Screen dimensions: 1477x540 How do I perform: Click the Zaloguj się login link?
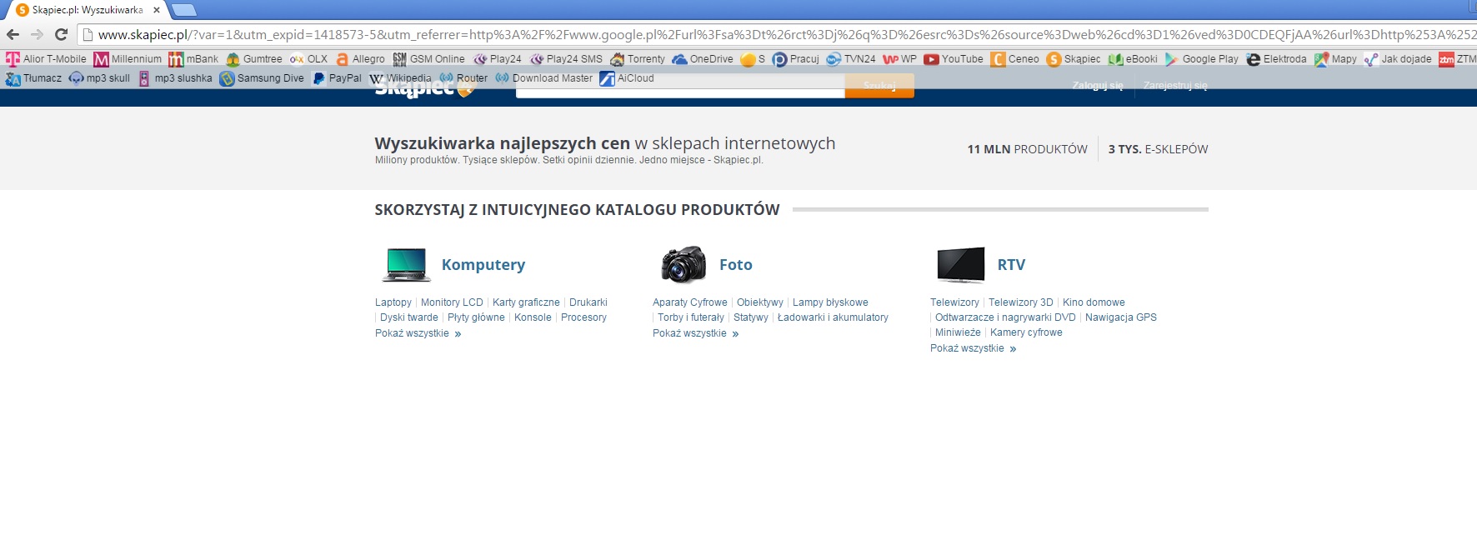coord(1097,86)
